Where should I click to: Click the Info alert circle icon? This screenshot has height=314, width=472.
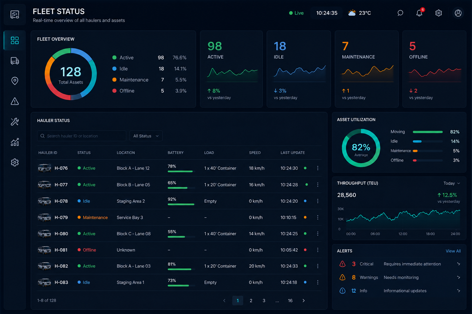point(342,291)
